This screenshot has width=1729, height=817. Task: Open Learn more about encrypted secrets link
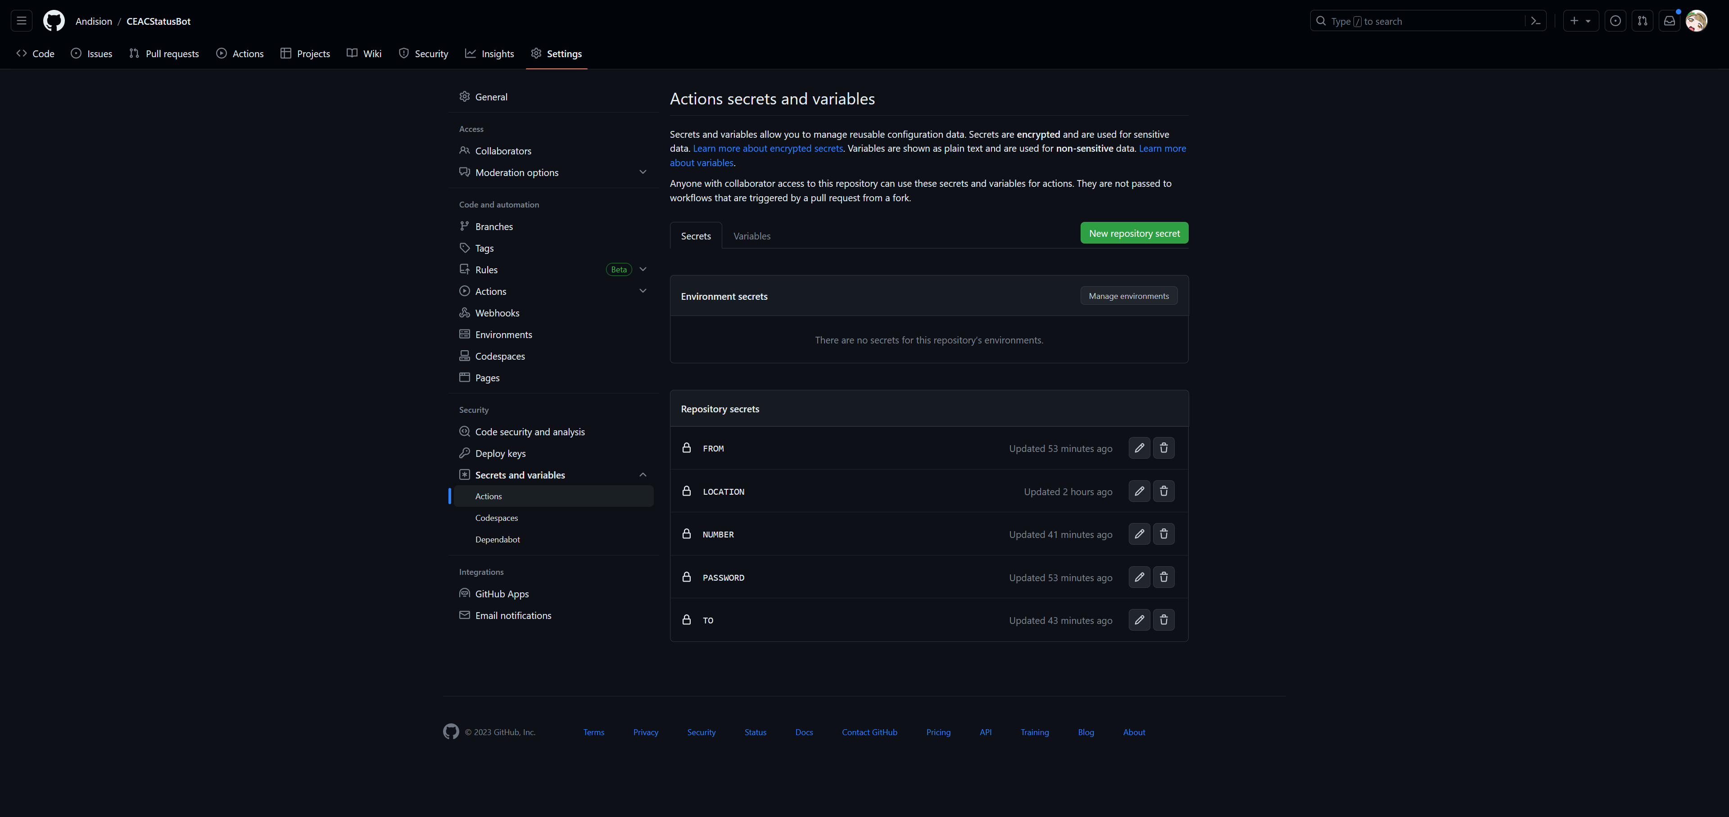click(x=767, y=148)
